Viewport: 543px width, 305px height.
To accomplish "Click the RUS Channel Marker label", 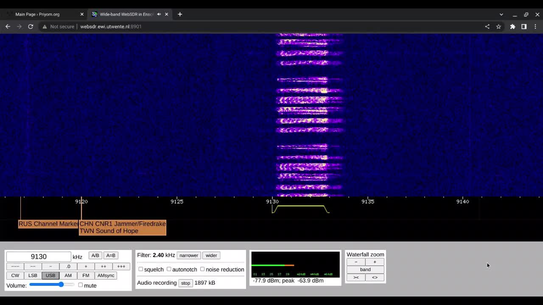I will (x=48, y=224).
